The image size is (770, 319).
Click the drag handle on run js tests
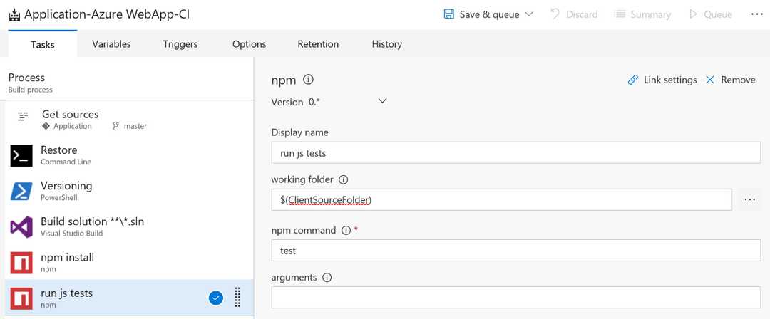coord(237,298)
